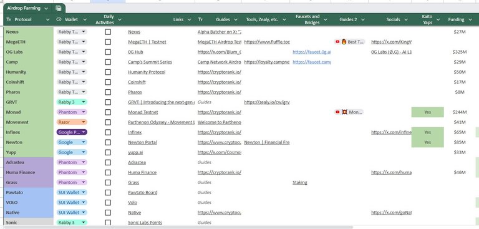Open the Staking link in Grass row
Image resolution: width=479 pixels, height=229 pixels.
click(x=299, y=183)
